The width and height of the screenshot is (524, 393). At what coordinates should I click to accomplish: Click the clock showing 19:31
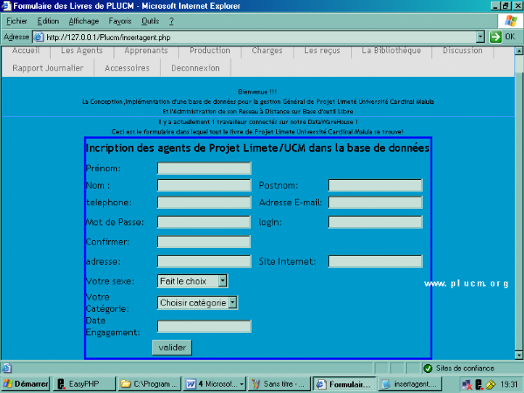[x=509, y=384]
